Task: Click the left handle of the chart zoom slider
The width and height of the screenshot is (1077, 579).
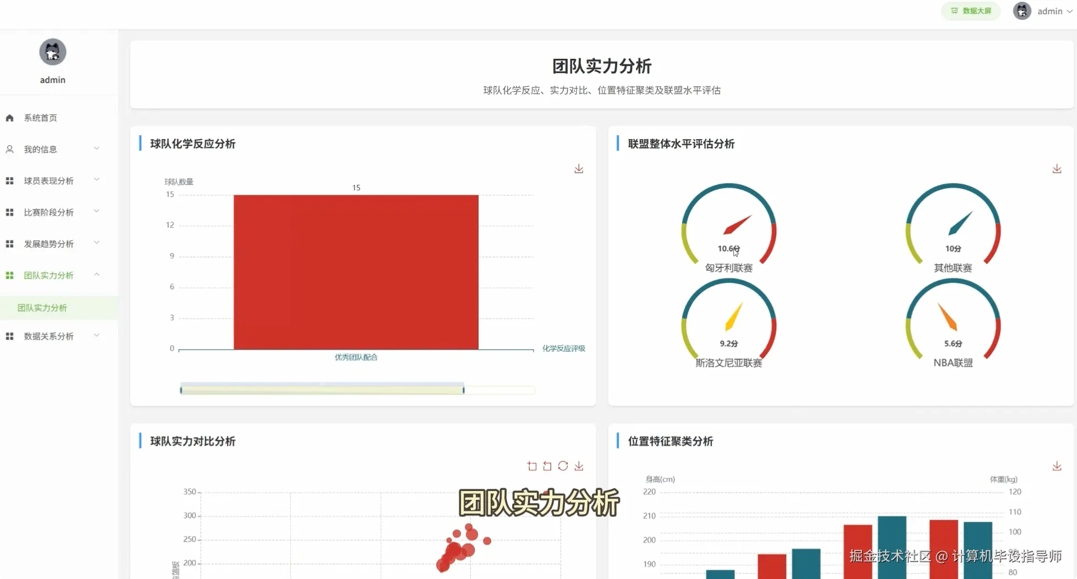Action: pos(181,390)
